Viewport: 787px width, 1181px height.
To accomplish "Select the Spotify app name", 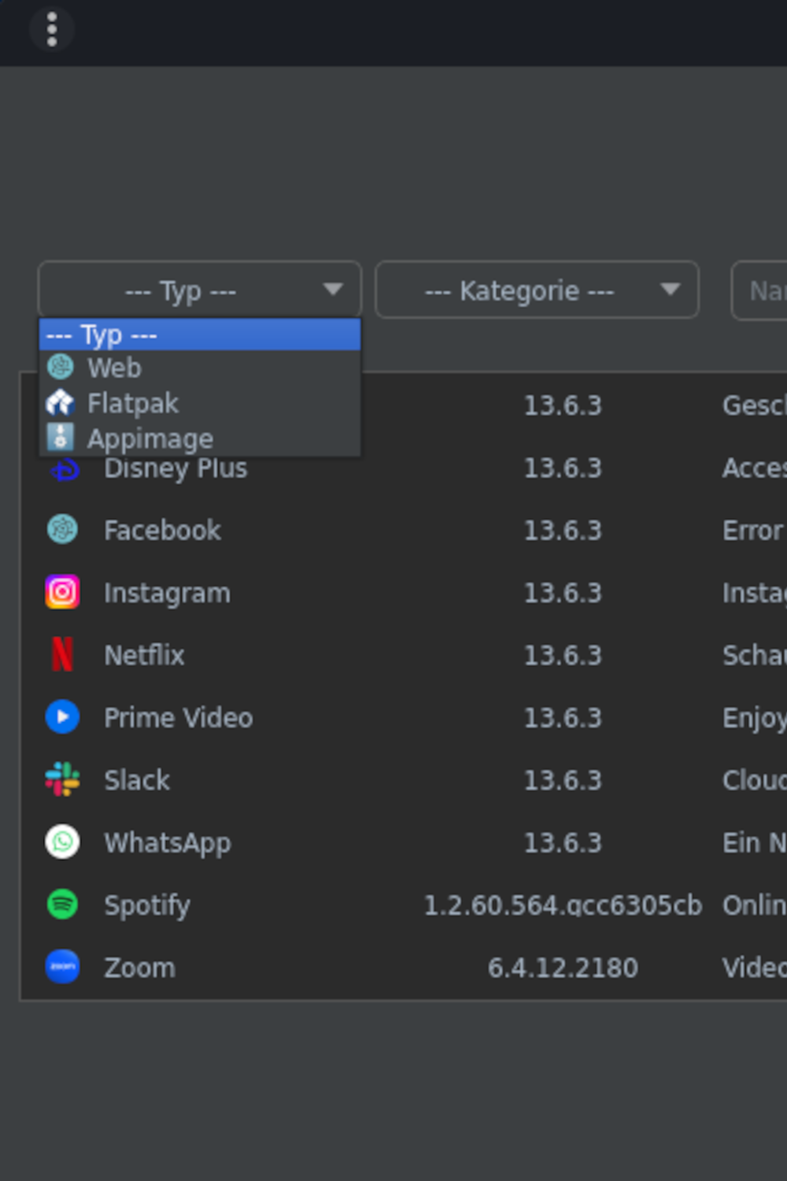I will 147,905.
